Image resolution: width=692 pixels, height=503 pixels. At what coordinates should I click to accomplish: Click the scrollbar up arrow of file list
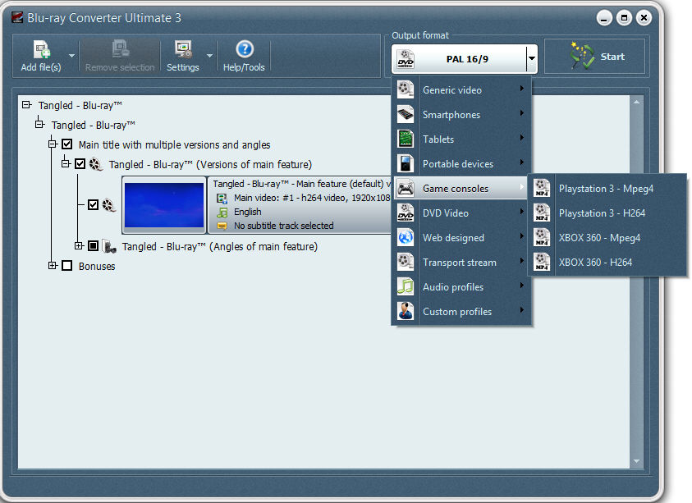[636, 103]
